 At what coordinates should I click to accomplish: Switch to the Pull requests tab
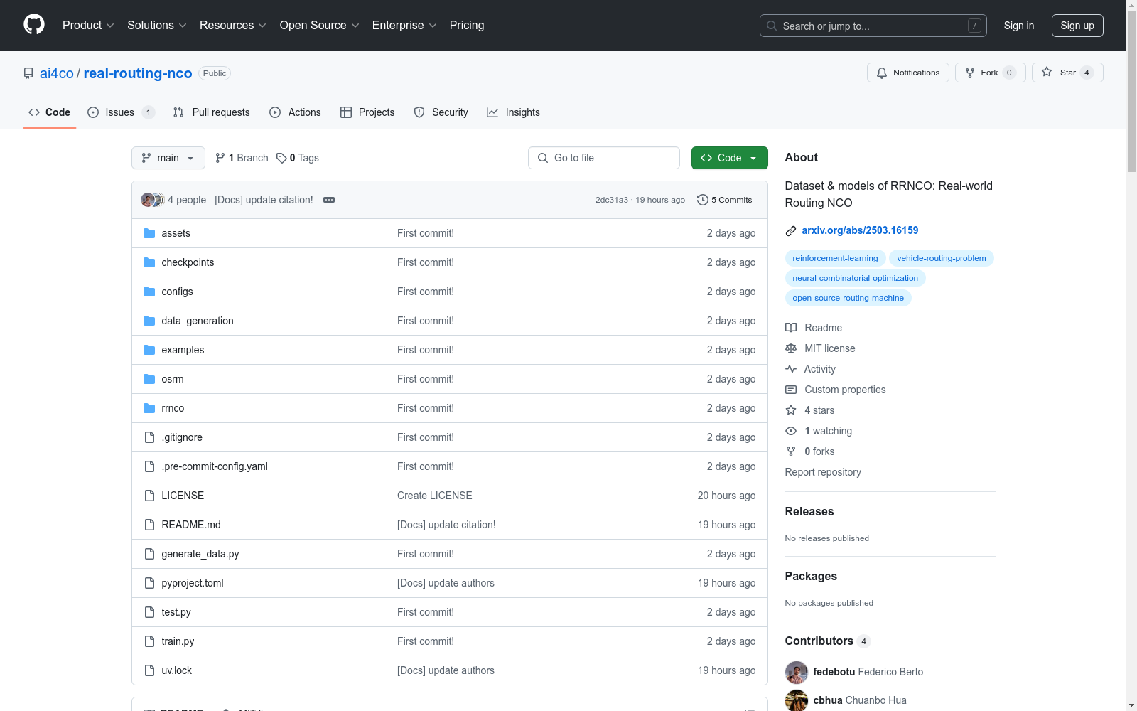click(212, 112)
